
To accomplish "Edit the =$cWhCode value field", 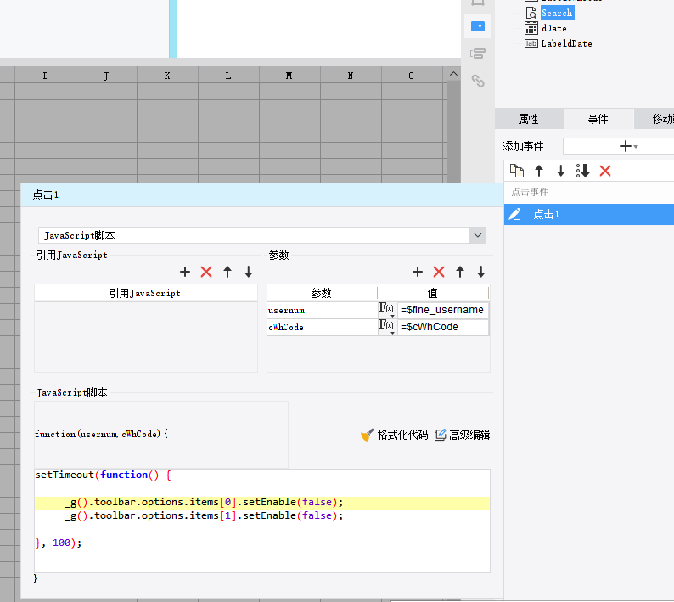I will pyautogui.click(x=443, y=327).
